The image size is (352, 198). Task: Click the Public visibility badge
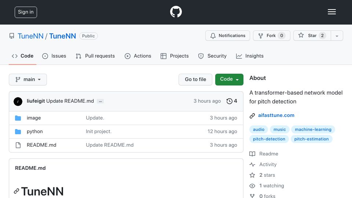tap(88, 36)
